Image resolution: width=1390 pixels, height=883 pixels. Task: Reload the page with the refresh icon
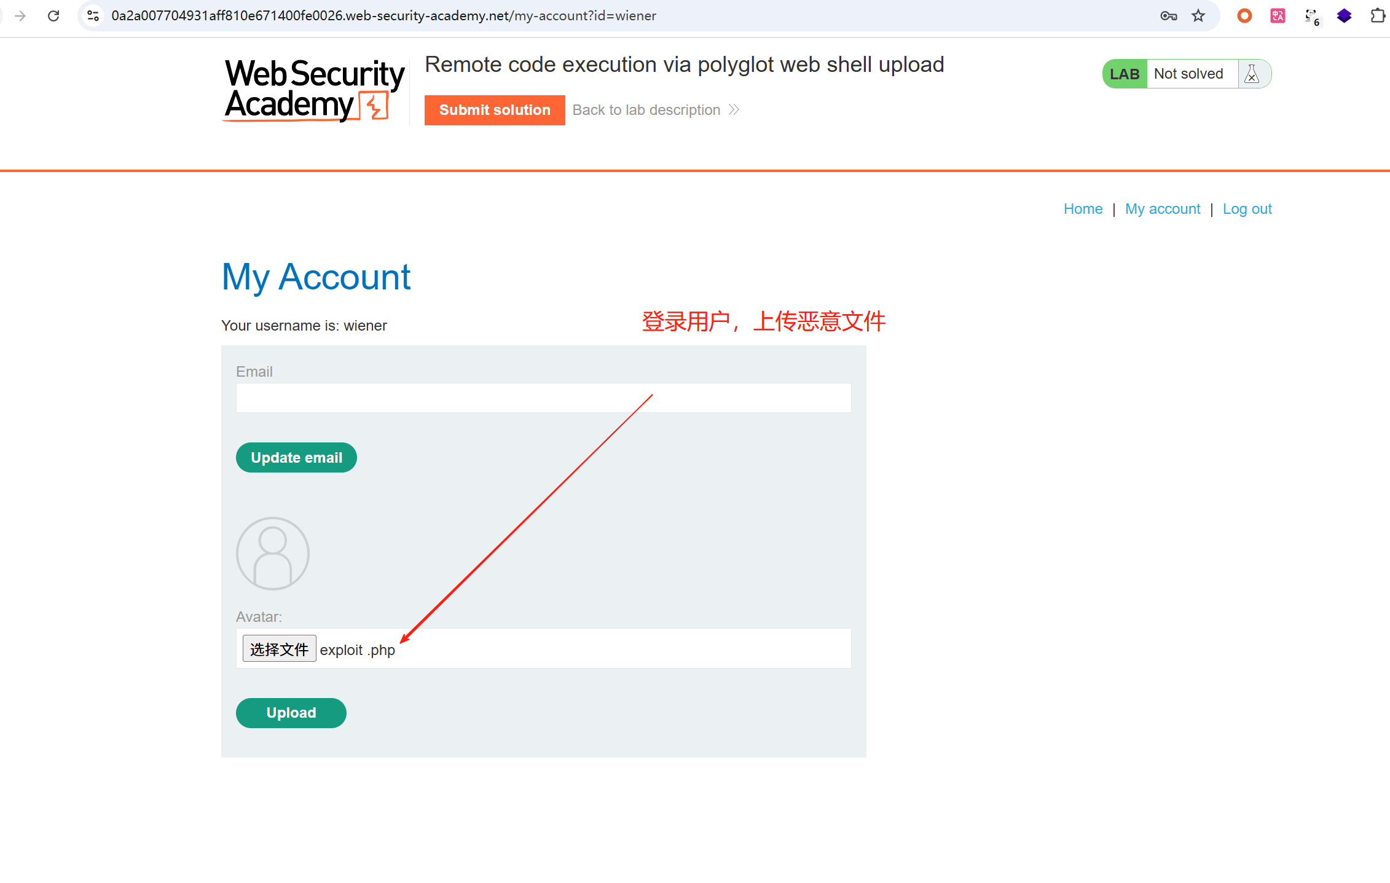pyautogui.click(x=53, y=16)
